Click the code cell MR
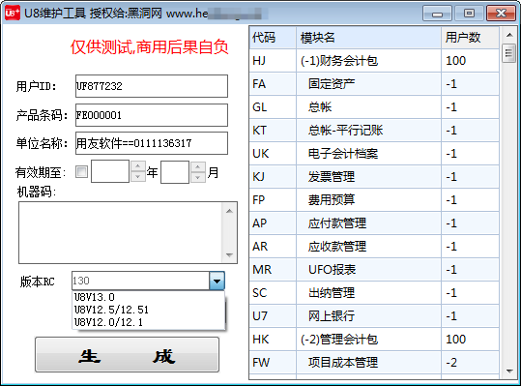The image size is (521, 386). 273,270
